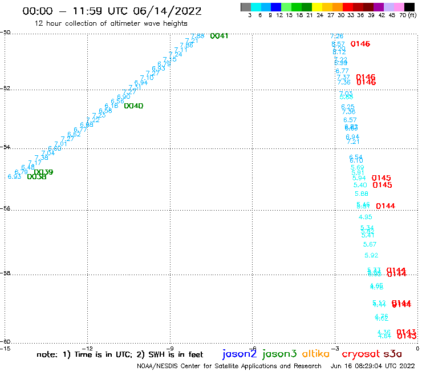
Task: Click the red '0145' marker beside 5.40
Action: pos(382,185)
